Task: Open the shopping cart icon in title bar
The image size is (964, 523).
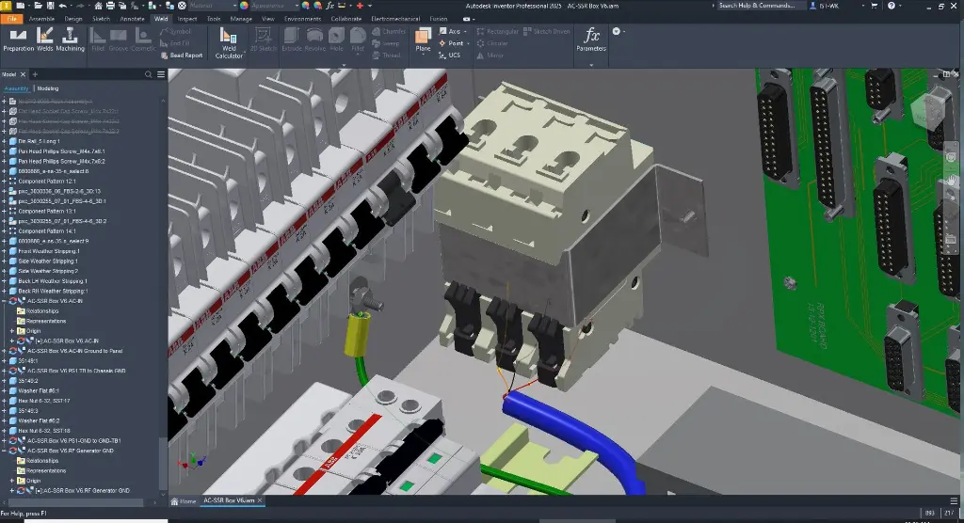Action: coord(875,6)
